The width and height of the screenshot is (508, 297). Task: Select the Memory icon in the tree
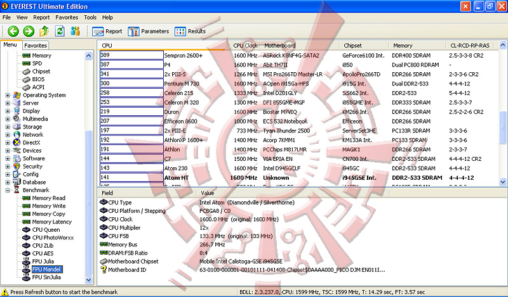(26, 56)
